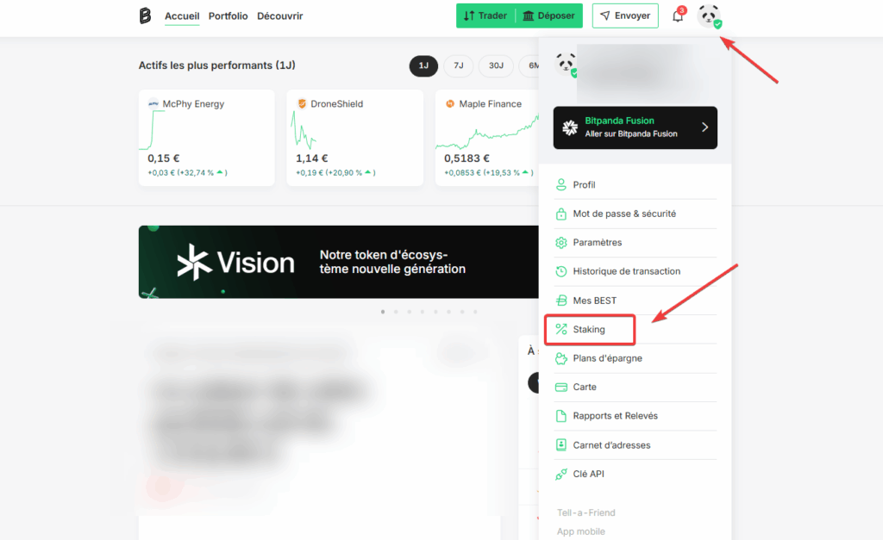The width and height of the screenshot is (883, 540).
Task: Click the Rapports document icon
Action: click(x=560, y=416)
